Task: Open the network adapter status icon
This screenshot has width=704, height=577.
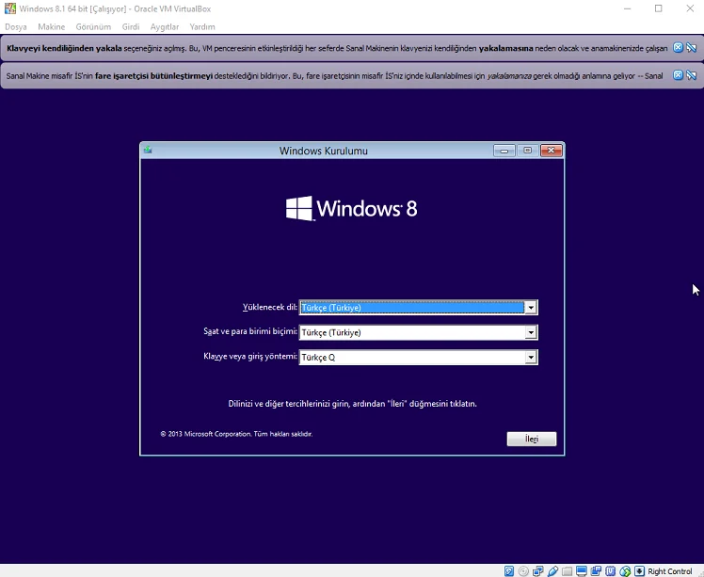Action: pos(538,570)
